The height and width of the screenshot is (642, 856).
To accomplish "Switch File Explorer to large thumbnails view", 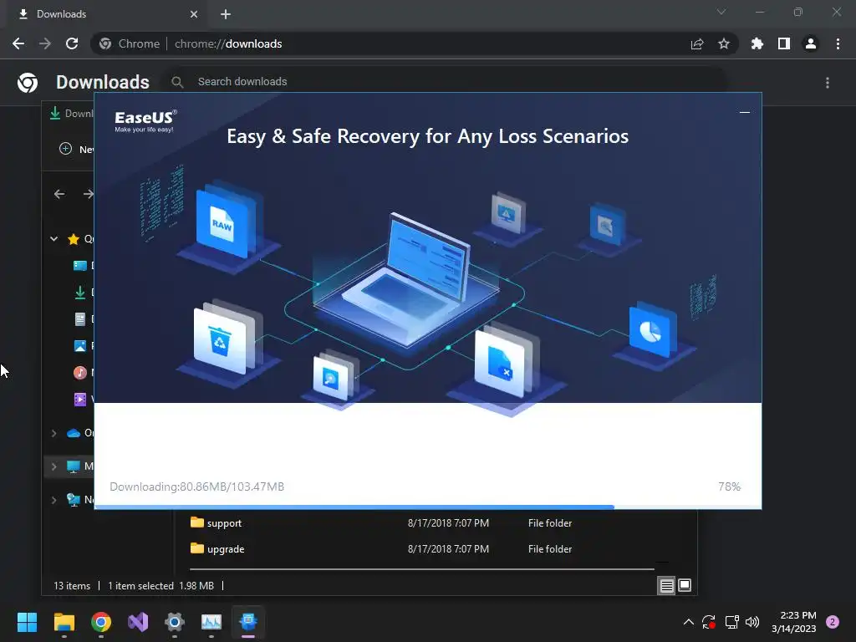I will [685, 586].
